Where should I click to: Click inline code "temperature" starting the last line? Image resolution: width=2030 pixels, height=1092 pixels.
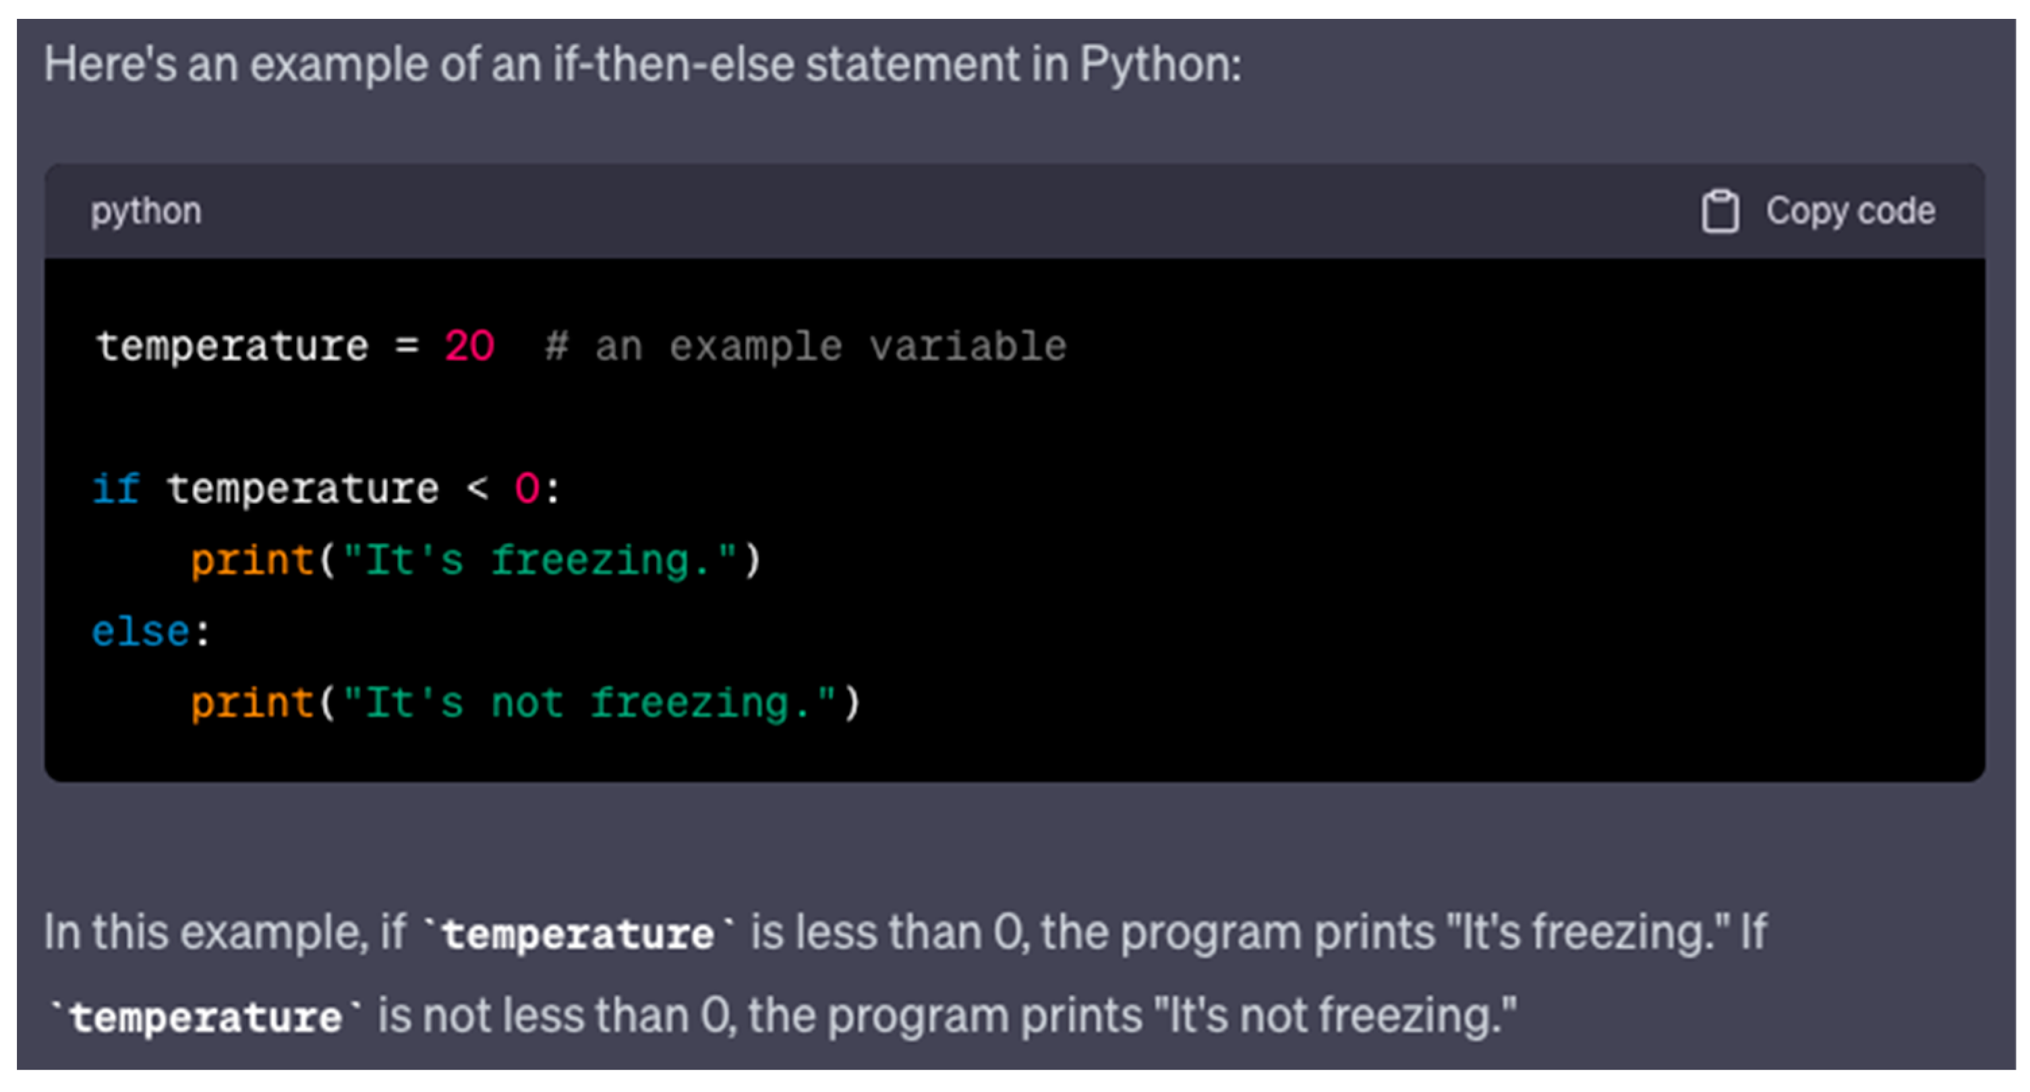(205, 1016)
